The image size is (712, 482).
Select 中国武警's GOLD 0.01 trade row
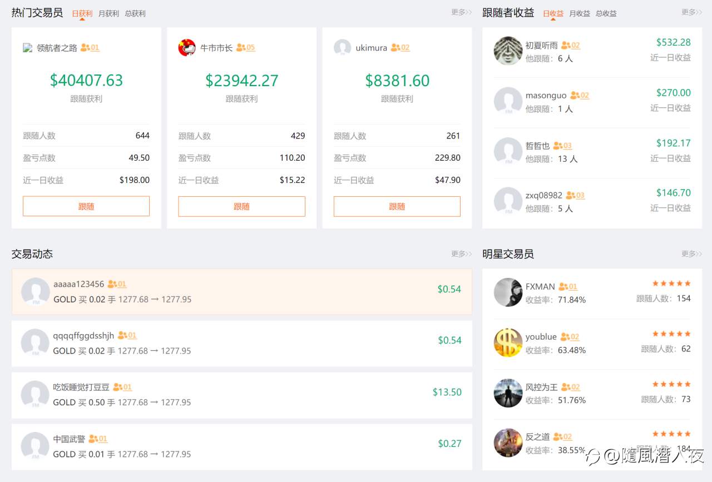241,447
